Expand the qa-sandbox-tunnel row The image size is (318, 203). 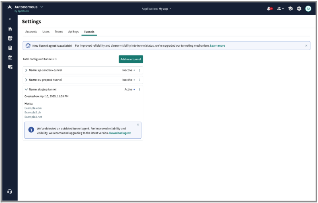coord(27,70)
